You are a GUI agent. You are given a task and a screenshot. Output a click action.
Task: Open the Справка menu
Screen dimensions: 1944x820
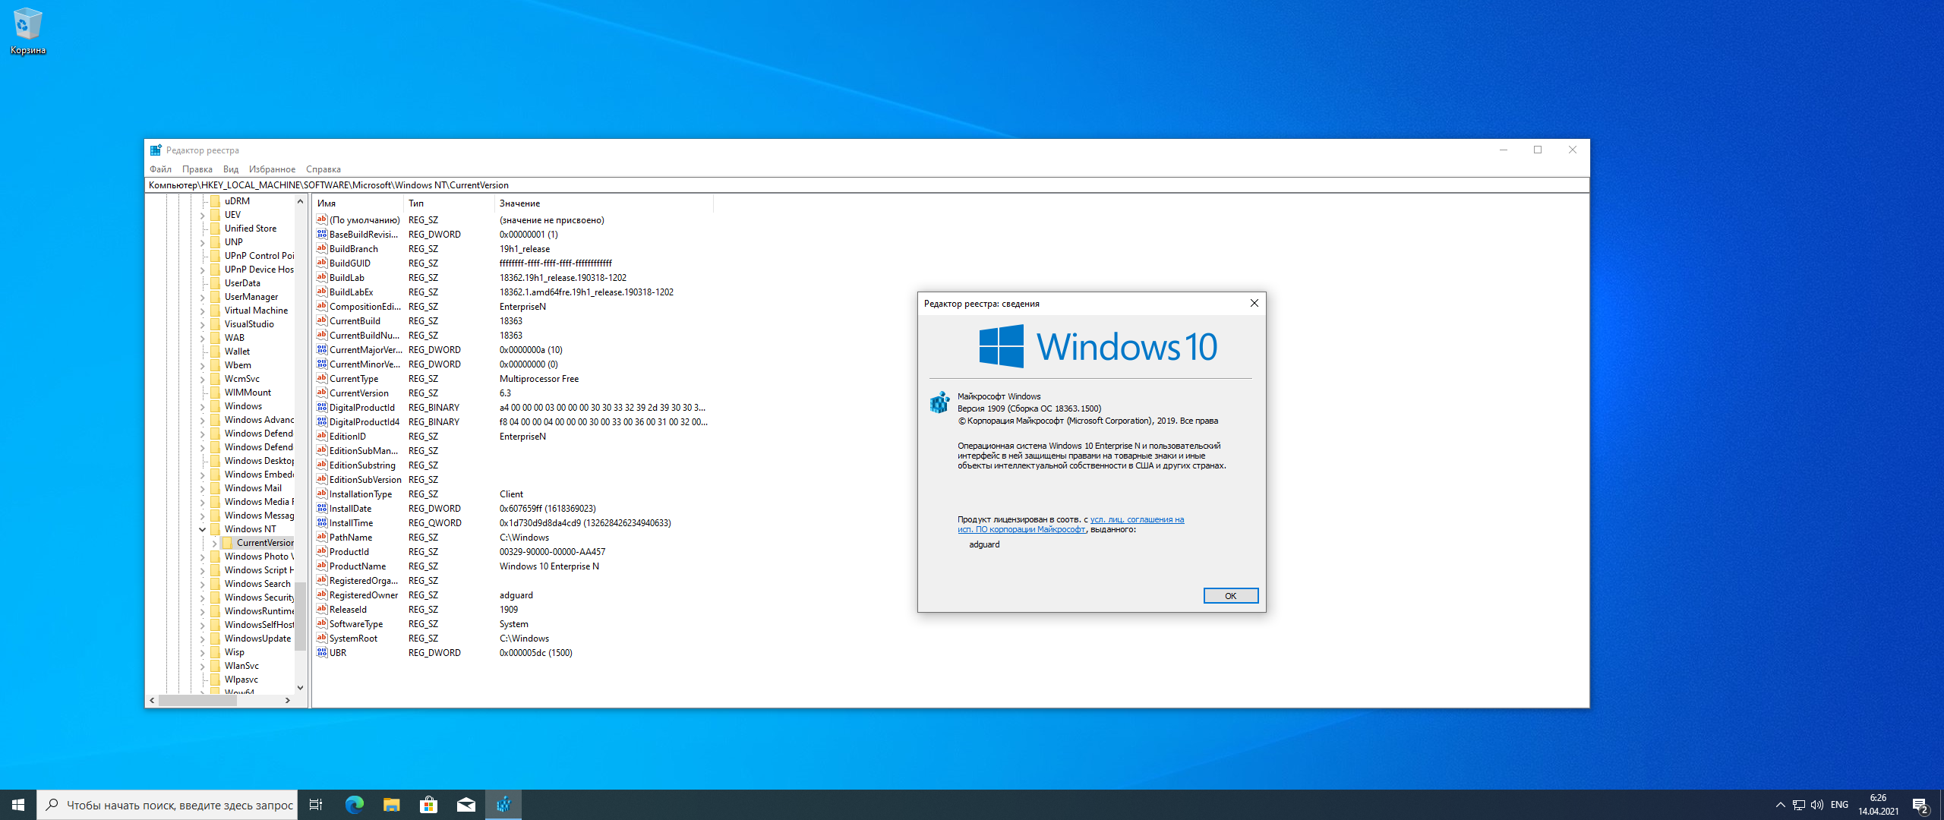pos(323,169)
